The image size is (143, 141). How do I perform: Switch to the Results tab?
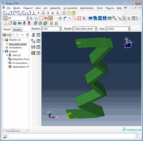17,30
